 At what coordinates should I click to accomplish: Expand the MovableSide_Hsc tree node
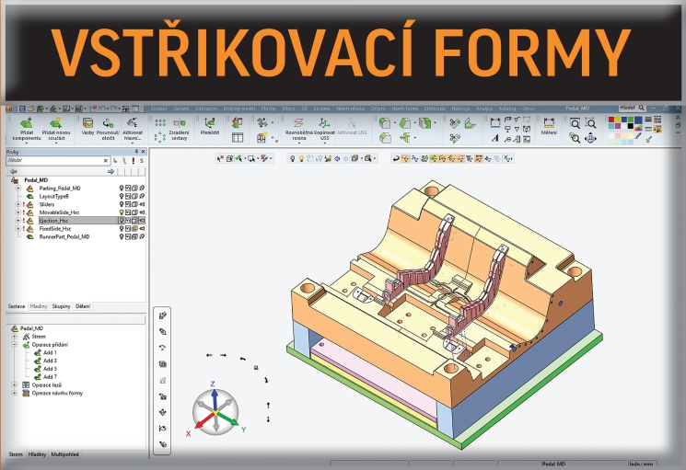click(x=17, y=212)
